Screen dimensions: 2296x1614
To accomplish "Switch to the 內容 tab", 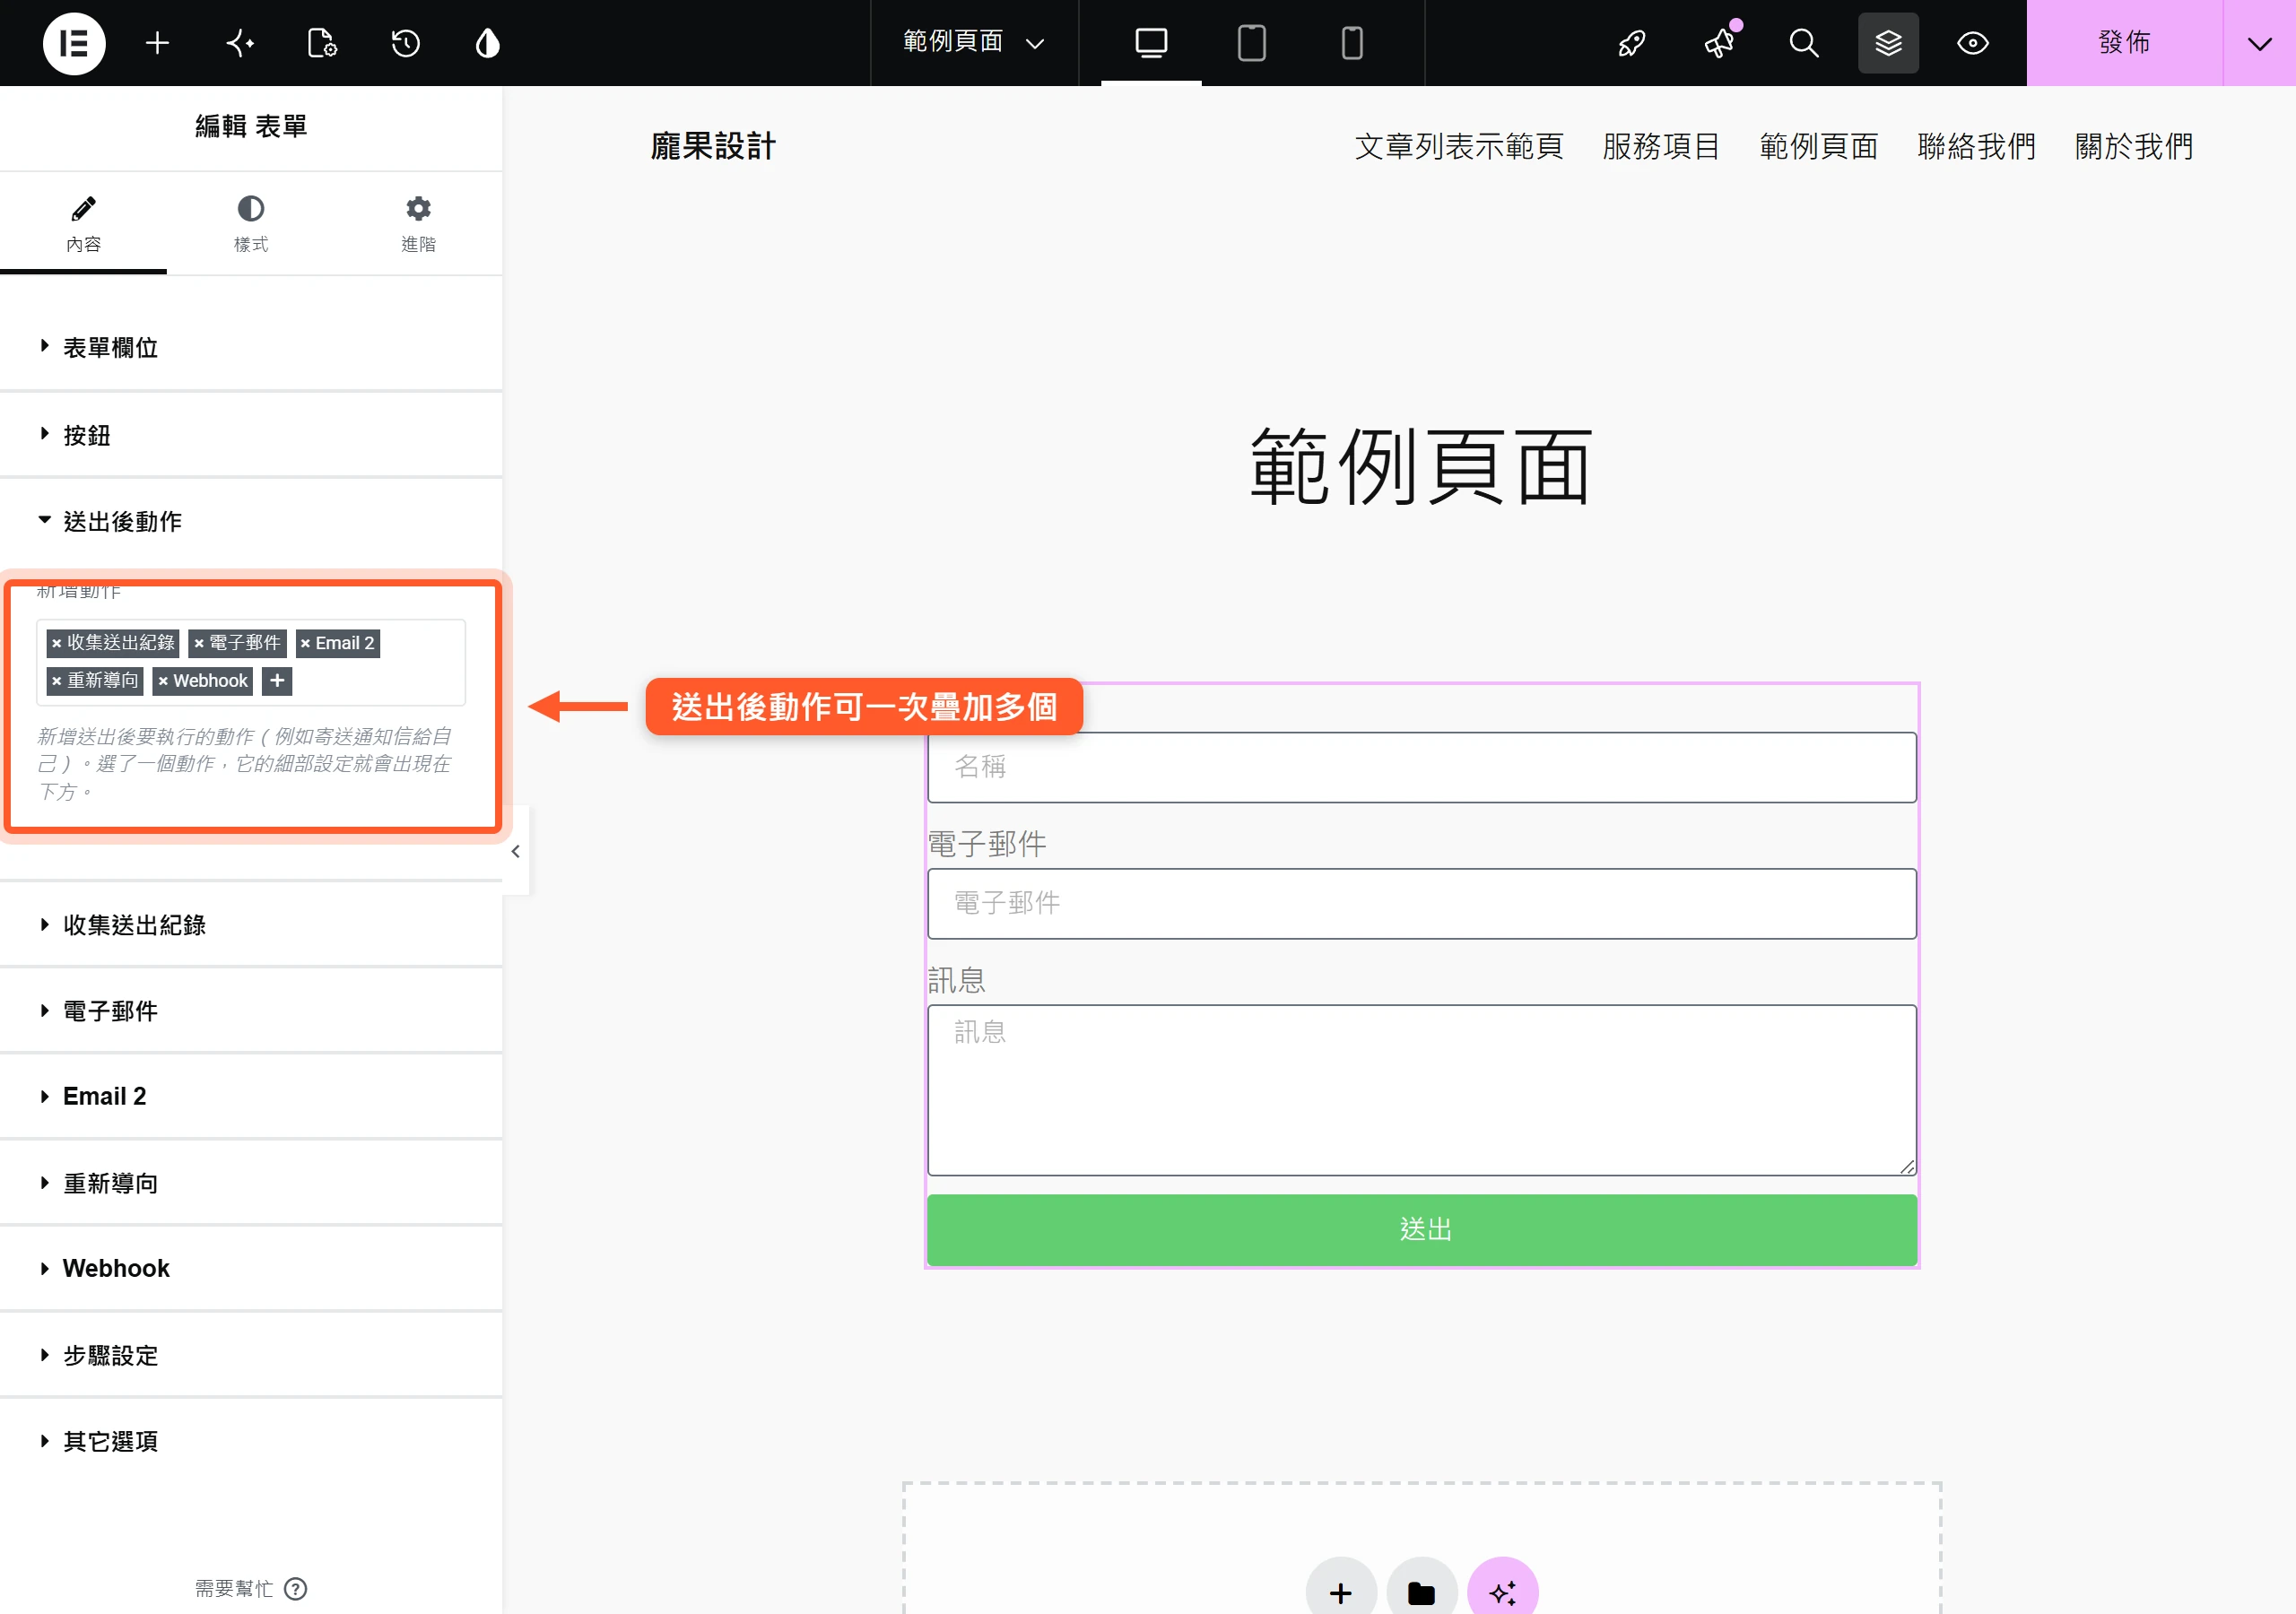I will click(83, 224).
